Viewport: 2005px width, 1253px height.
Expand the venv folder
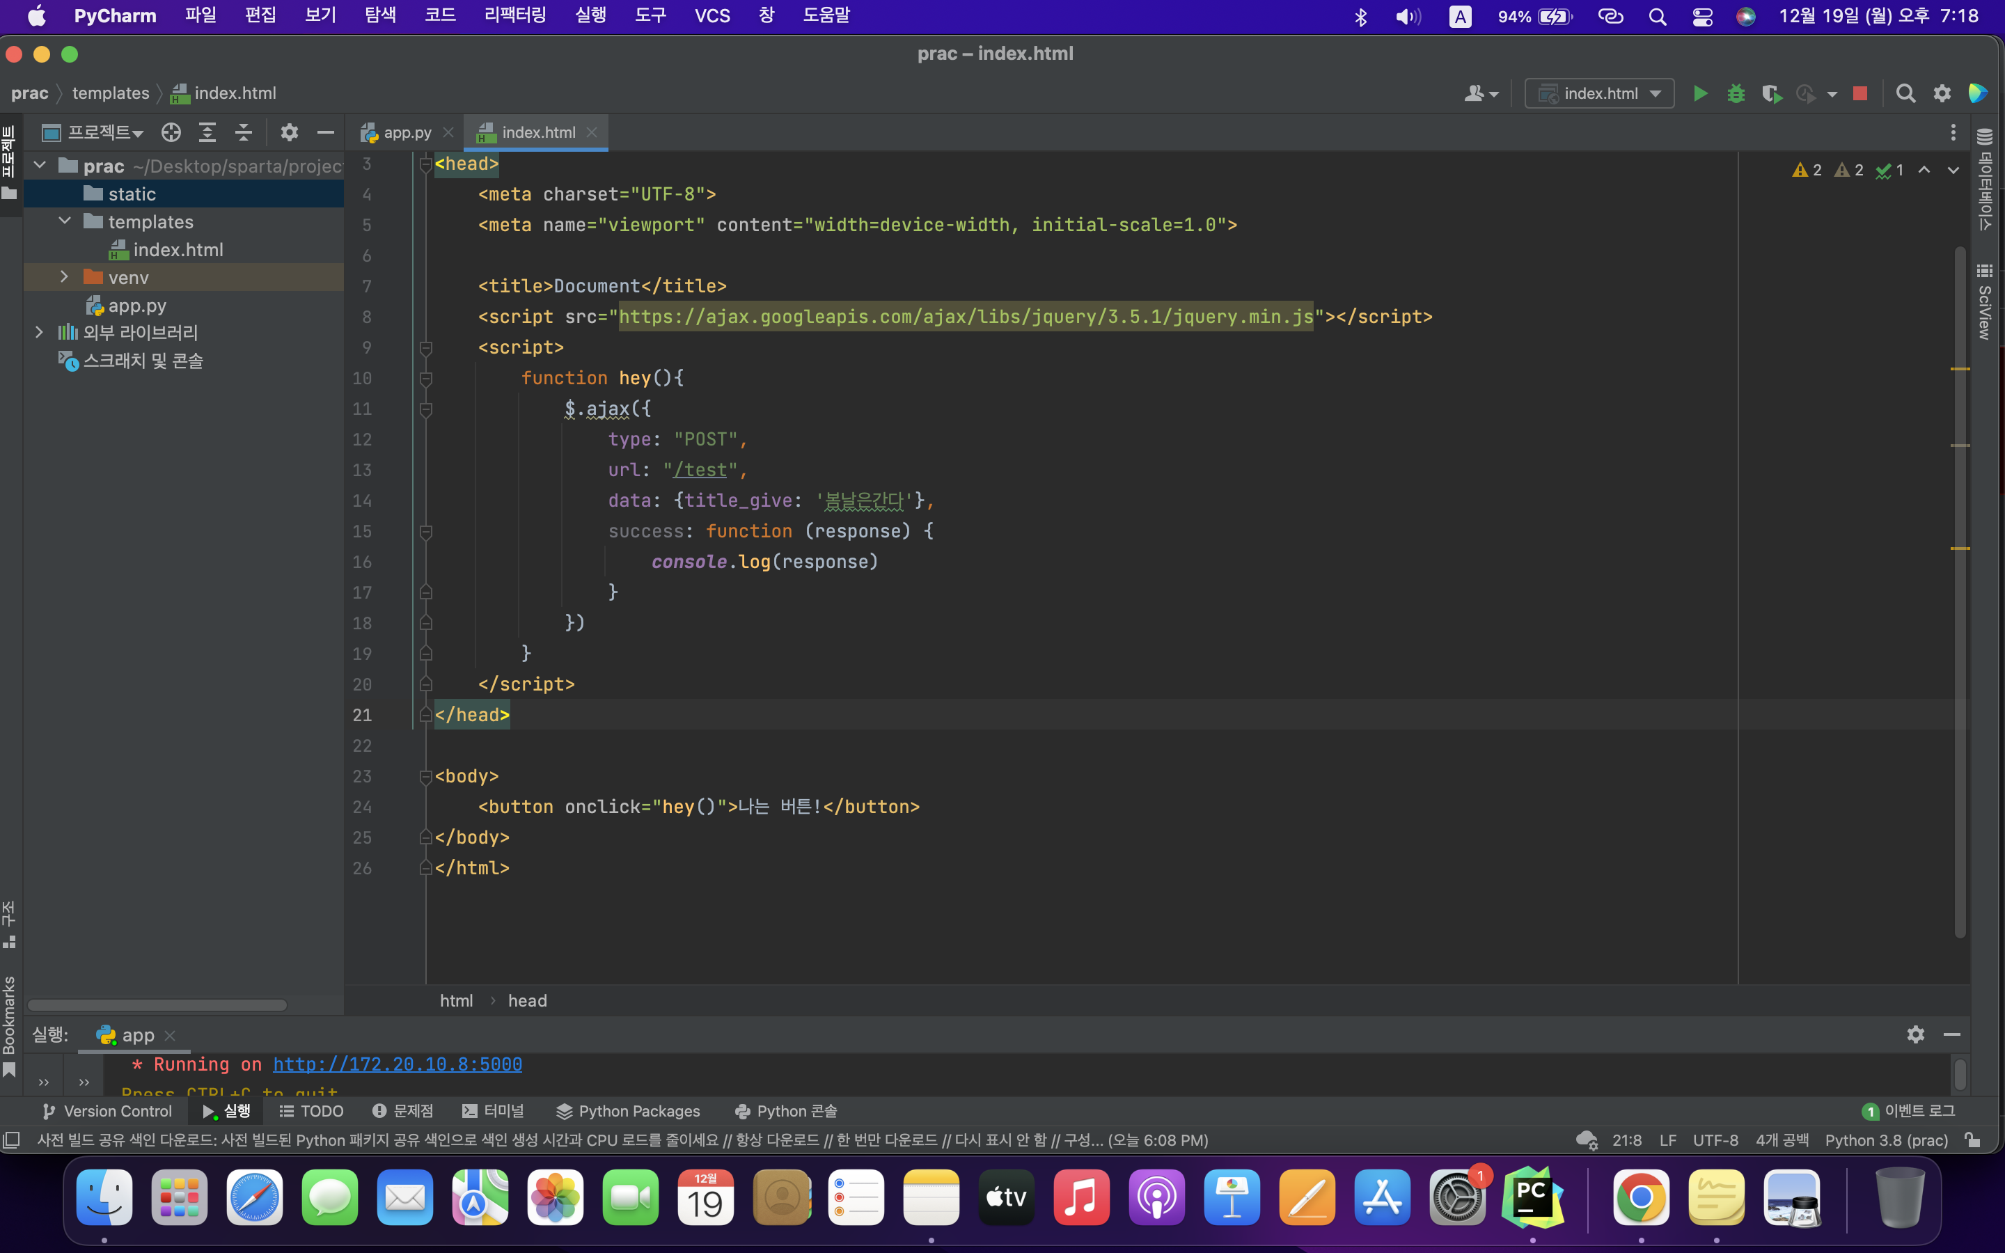click(65, 277)
